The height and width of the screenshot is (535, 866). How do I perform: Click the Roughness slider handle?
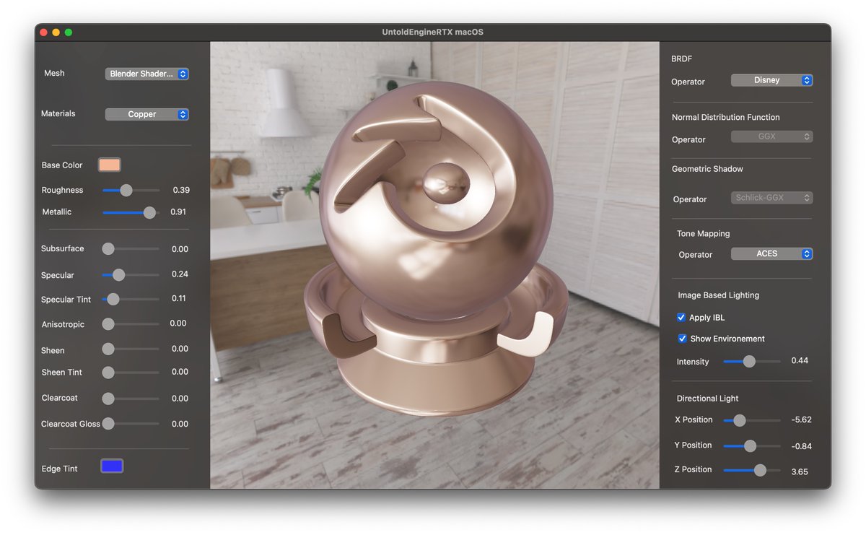pos(126,190)
